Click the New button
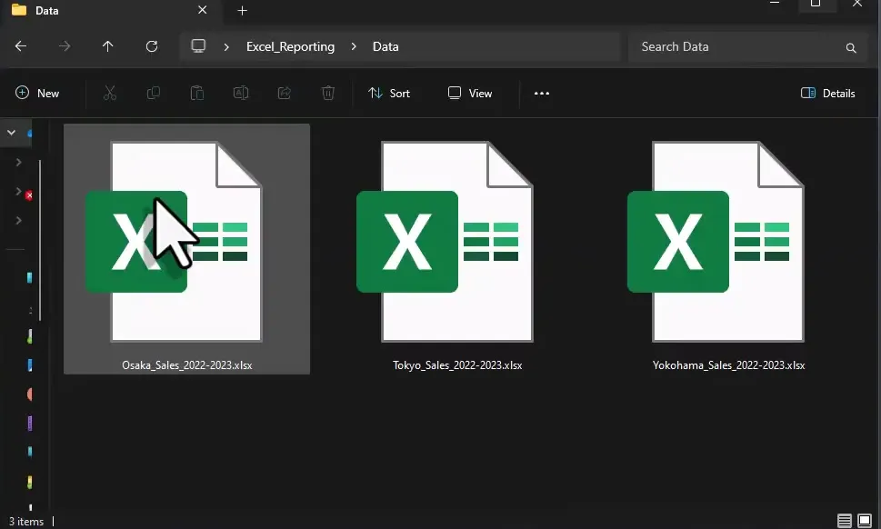 tap(38, 93)
